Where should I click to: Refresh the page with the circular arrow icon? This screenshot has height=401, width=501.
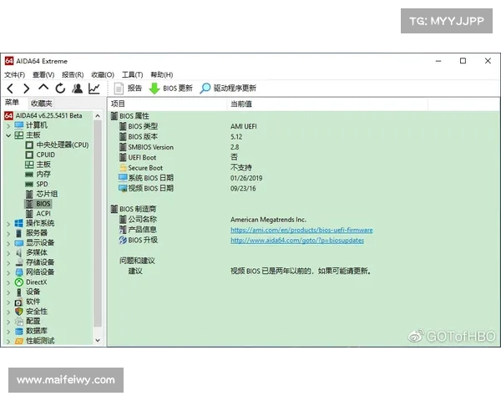(x=60, y=89)
